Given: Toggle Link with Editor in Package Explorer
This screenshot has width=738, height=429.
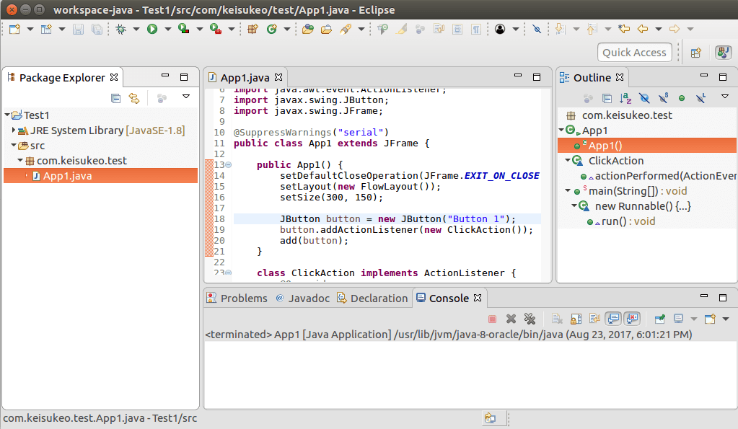Looking at the screenshot, I should 133,97.
